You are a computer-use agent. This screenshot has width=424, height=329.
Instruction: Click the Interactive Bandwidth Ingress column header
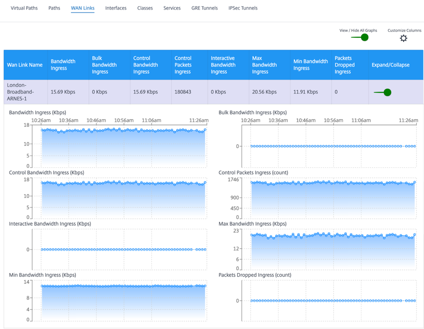click(x=228, y=65)
